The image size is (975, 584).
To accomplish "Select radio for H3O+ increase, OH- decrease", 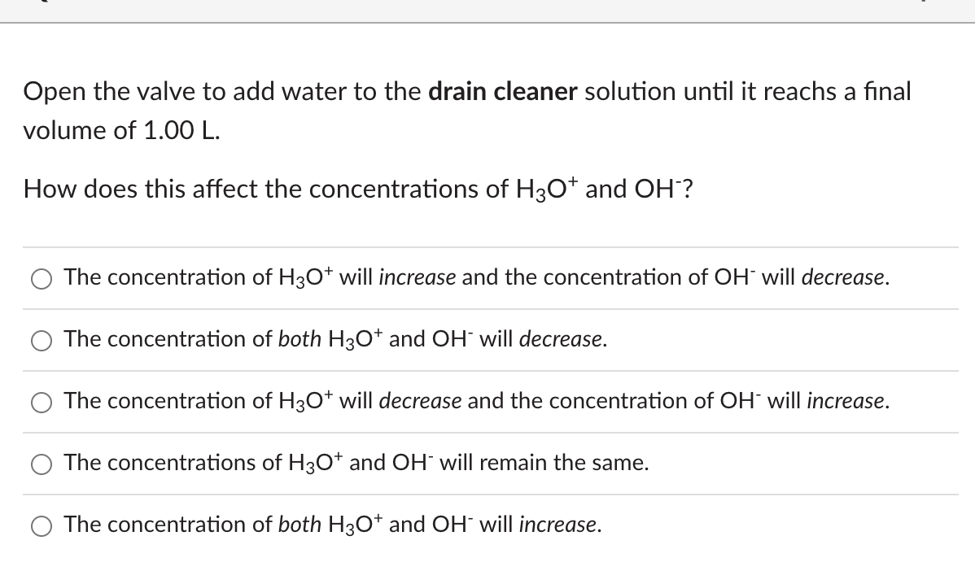I will point(42,279).
